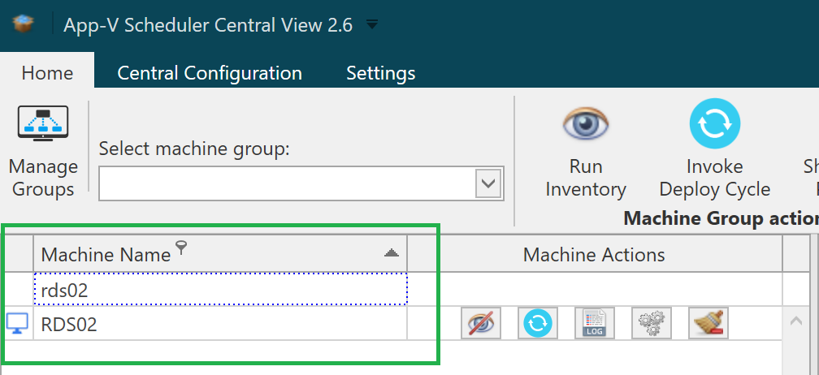Click the rds02 filter text field
Image resolution: width=819 pixels, height=375 pixels.
[x=219, y=290]
